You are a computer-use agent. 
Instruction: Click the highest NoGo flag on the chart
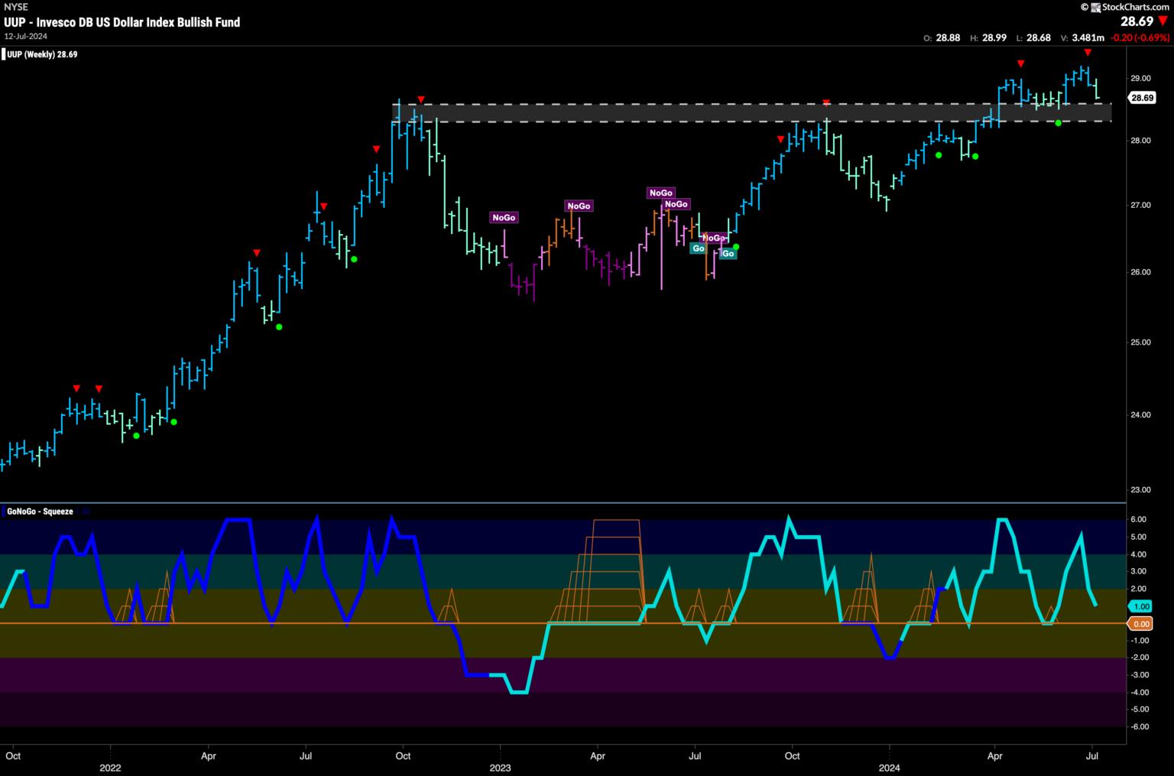pyautogui.click(x=660, y=193)
